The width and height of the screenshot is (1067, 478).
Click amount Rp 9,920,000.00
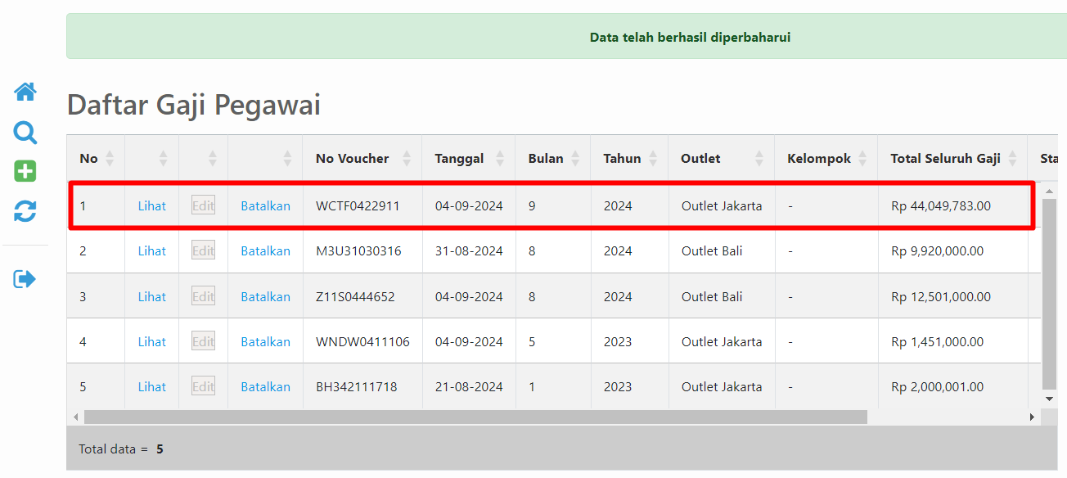coord(938,251)
